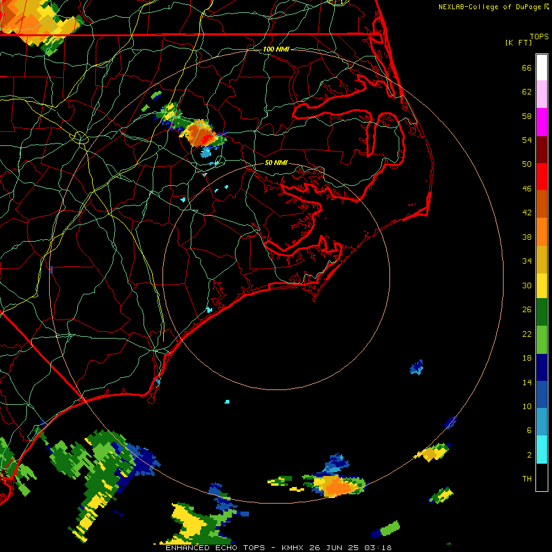The image size is (552, 552).
Task: Click the white swatch in the tops legend
Action: click(542, 67)
